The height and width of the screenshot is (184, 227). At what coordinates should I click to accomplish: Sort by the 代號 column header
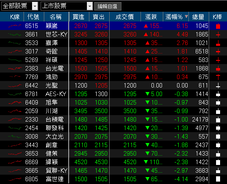point(33,17)
